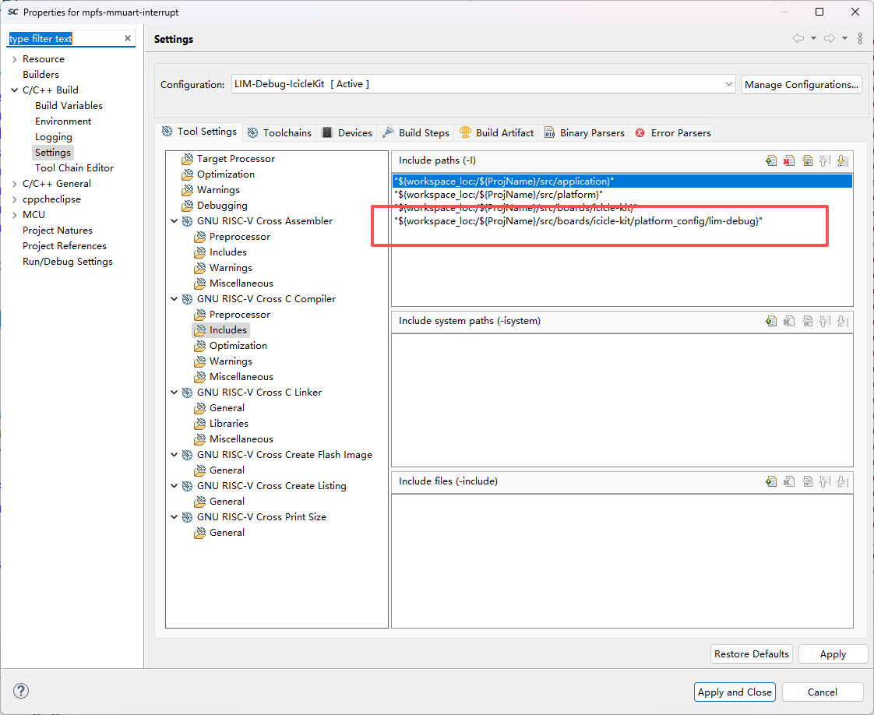Open Build Variables page
874x715 pixels.
click(x=69, y=106)
